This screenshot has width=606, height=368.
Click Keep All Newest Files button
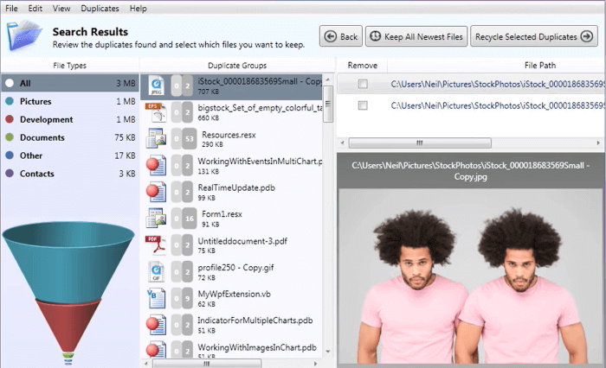[416, 36]
